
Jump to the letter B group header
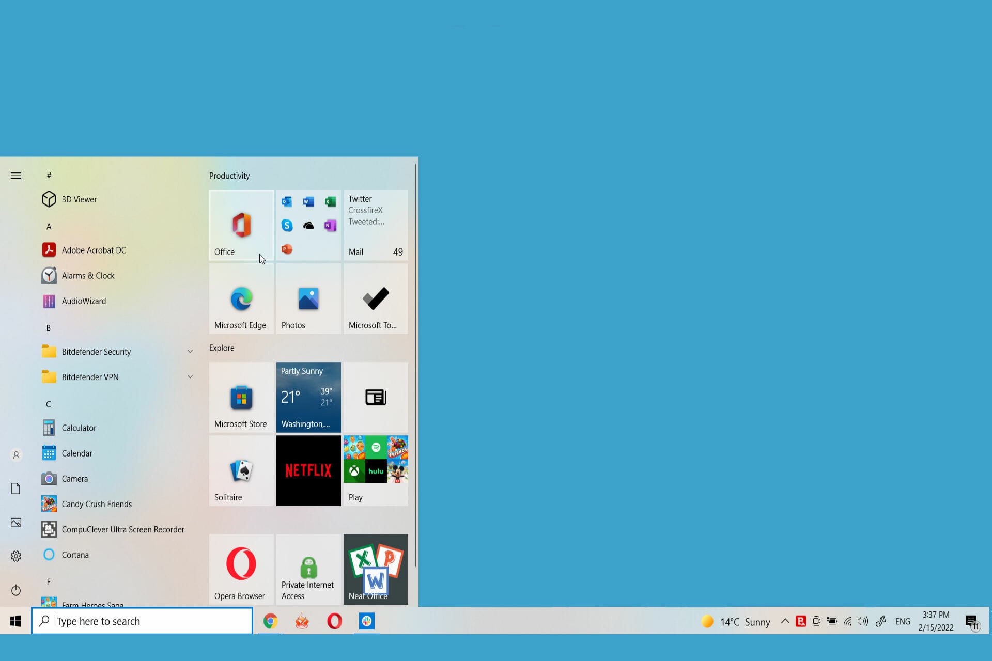pos(49,328)
